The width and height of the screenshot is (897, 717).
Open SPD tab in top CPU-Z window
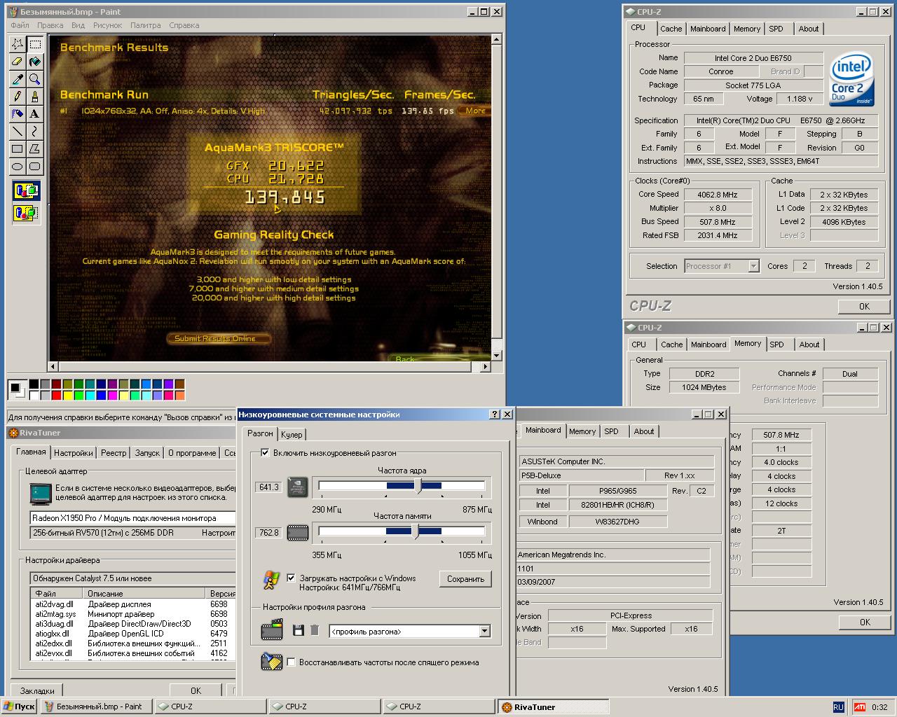[776, 29]
